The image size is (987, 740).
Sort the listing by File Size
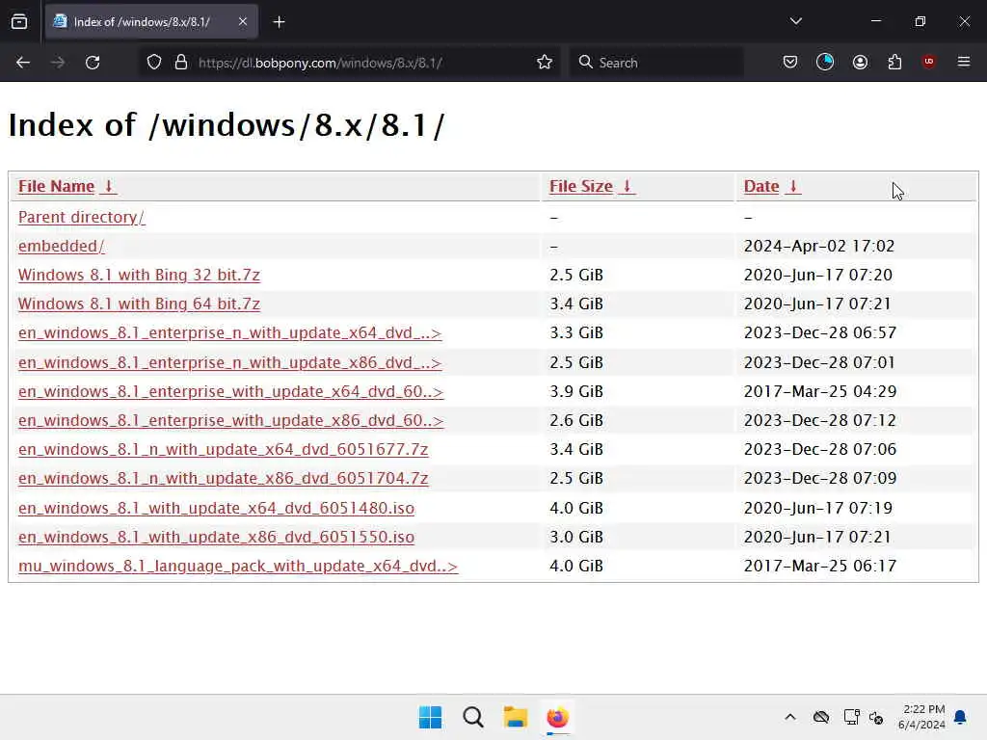[x=581, y=186]
